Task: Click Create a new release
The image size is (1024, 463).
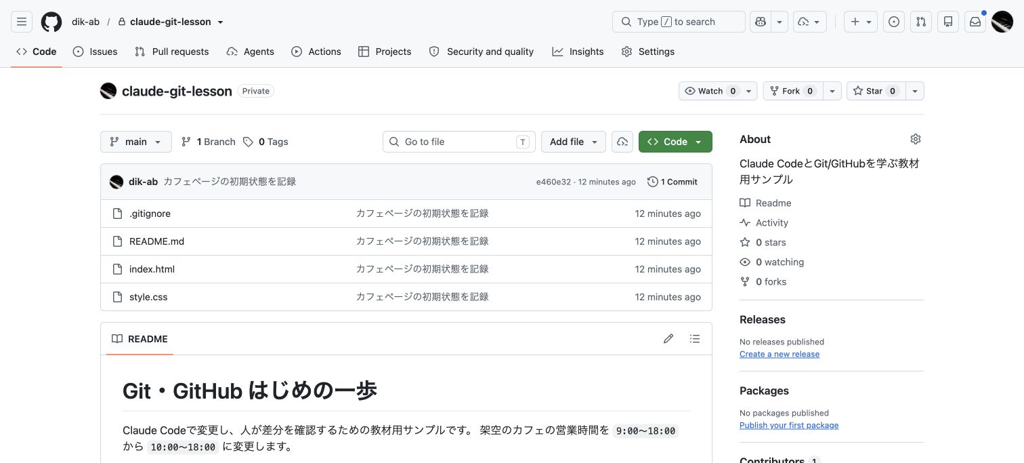Action: point(780,354)
